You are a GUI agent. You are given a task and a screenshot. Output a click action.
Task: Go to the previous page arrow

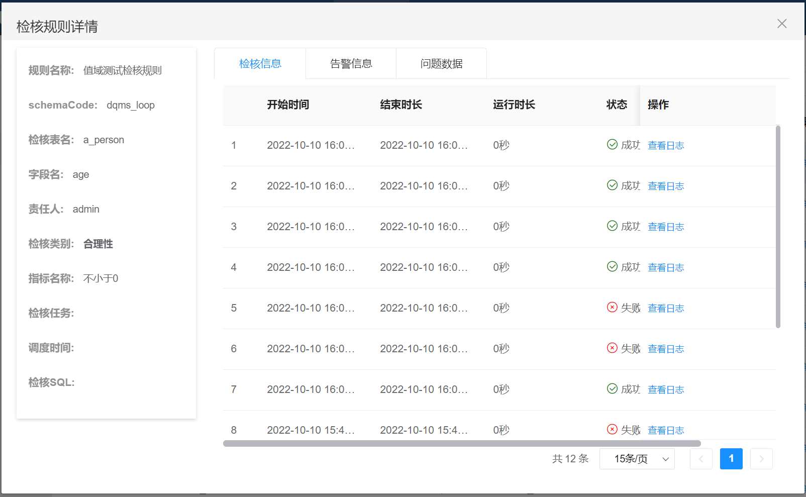coord(701,459)
